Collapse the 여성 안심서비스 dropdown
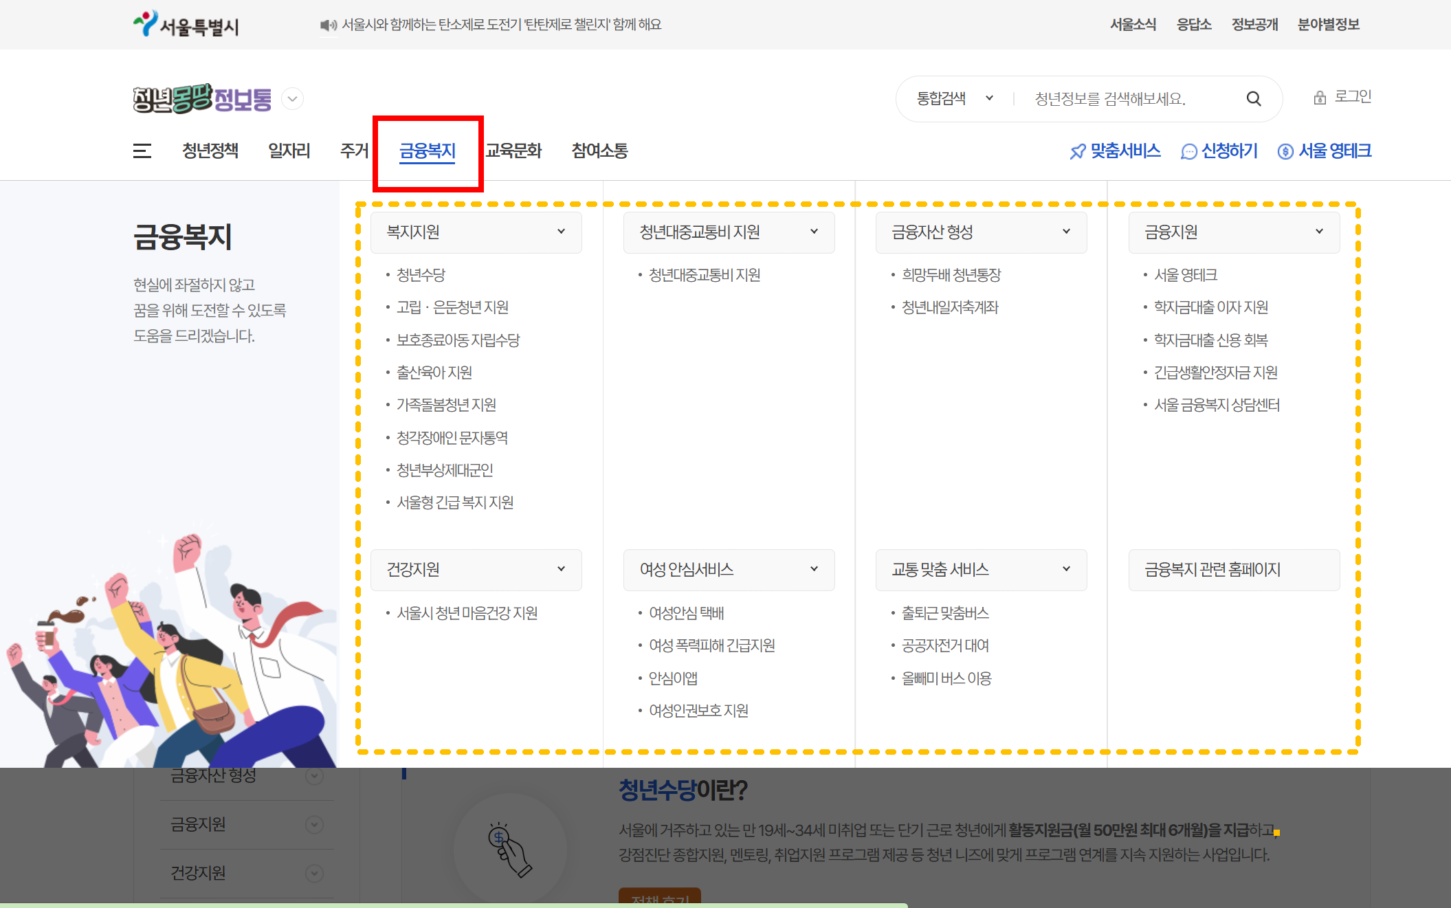Image resolution: width=1451 pixels, height=908 pixels. 729,570
